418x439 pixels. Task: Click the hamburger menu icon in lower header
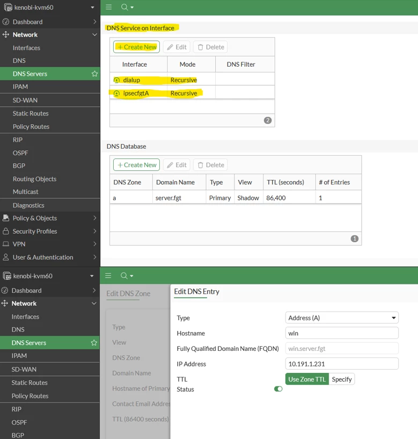(108, 276)
